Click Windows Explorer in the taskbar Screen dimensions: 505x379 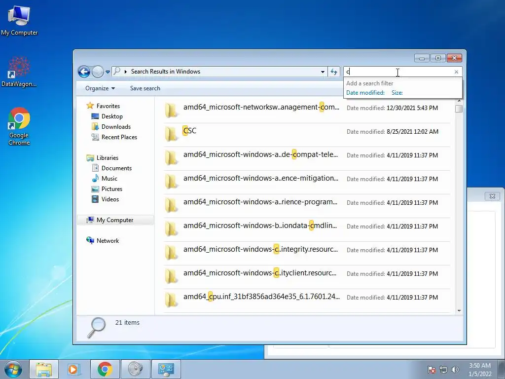tap(44, 369)
